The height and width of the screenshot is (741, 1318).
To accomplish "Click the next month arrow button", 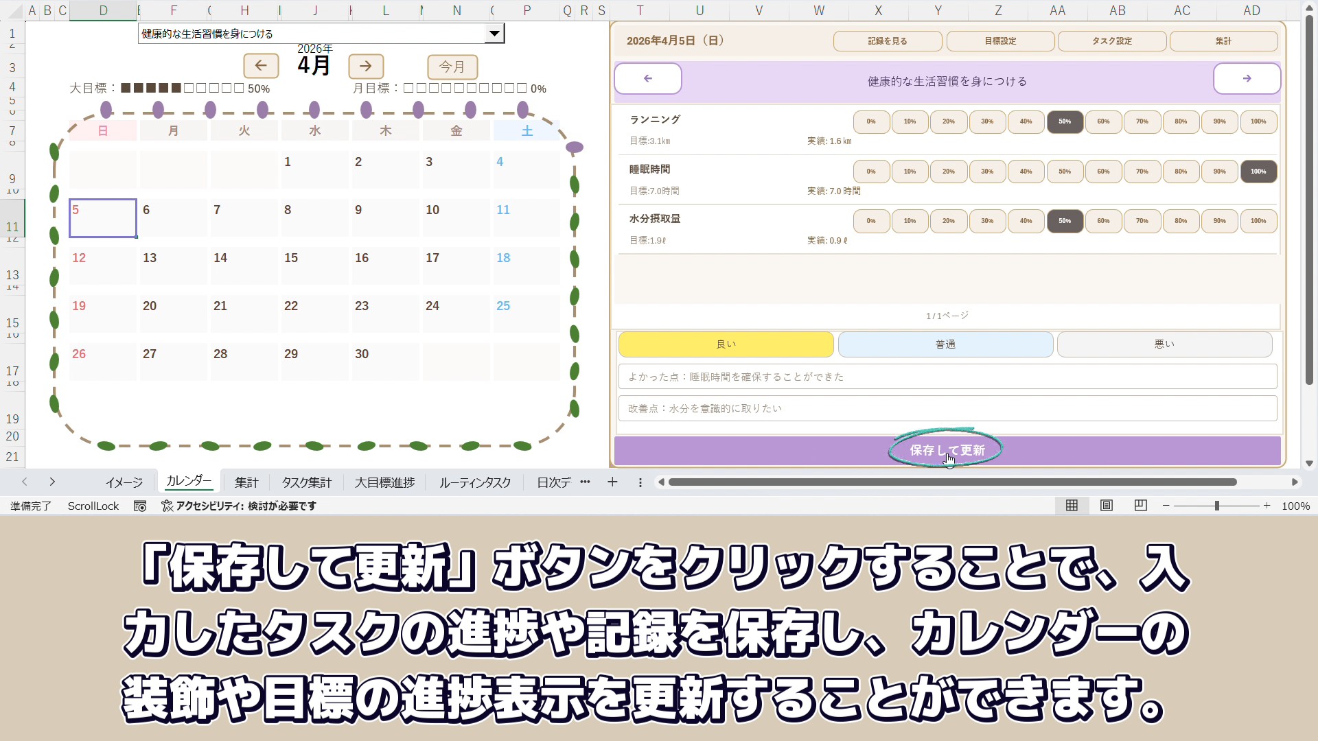I will click(x=366, y=66).
